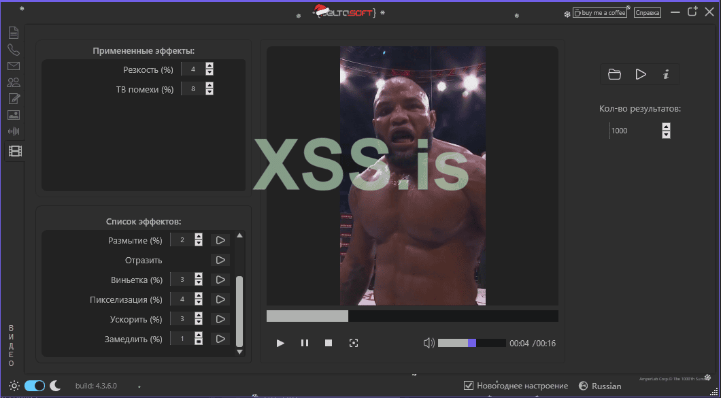This screenshot has height=398, width=721.
Task: Apply the Виньетка effect arrow
Action: [220, 280]
